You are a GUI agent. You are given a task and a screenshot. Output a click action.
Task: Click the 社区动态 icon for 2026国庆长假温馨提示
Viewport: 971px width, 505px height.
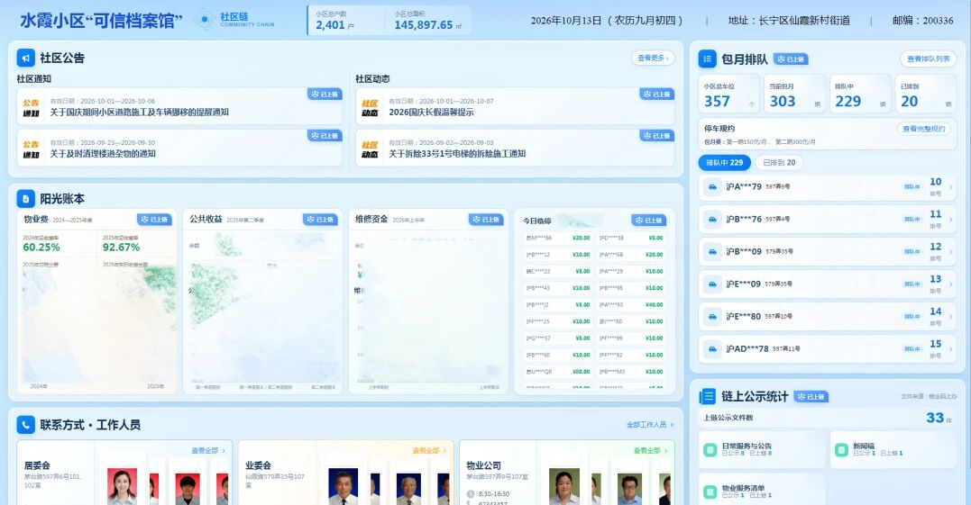(370, 108)
